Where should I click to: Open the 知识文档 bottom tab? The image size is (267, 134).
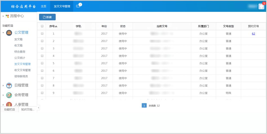point(28,110)
